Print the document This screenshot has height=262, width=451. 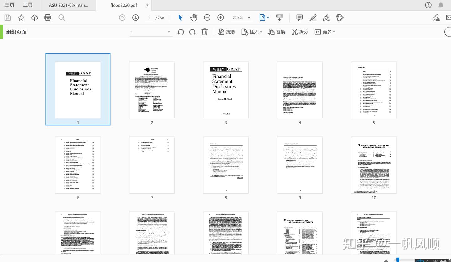coord(48,18)
